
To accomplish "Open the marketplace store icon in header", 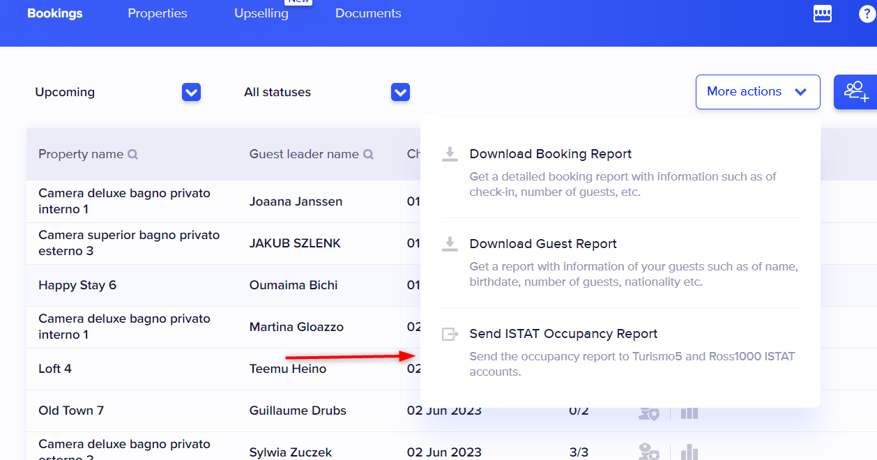I will 823,14.
